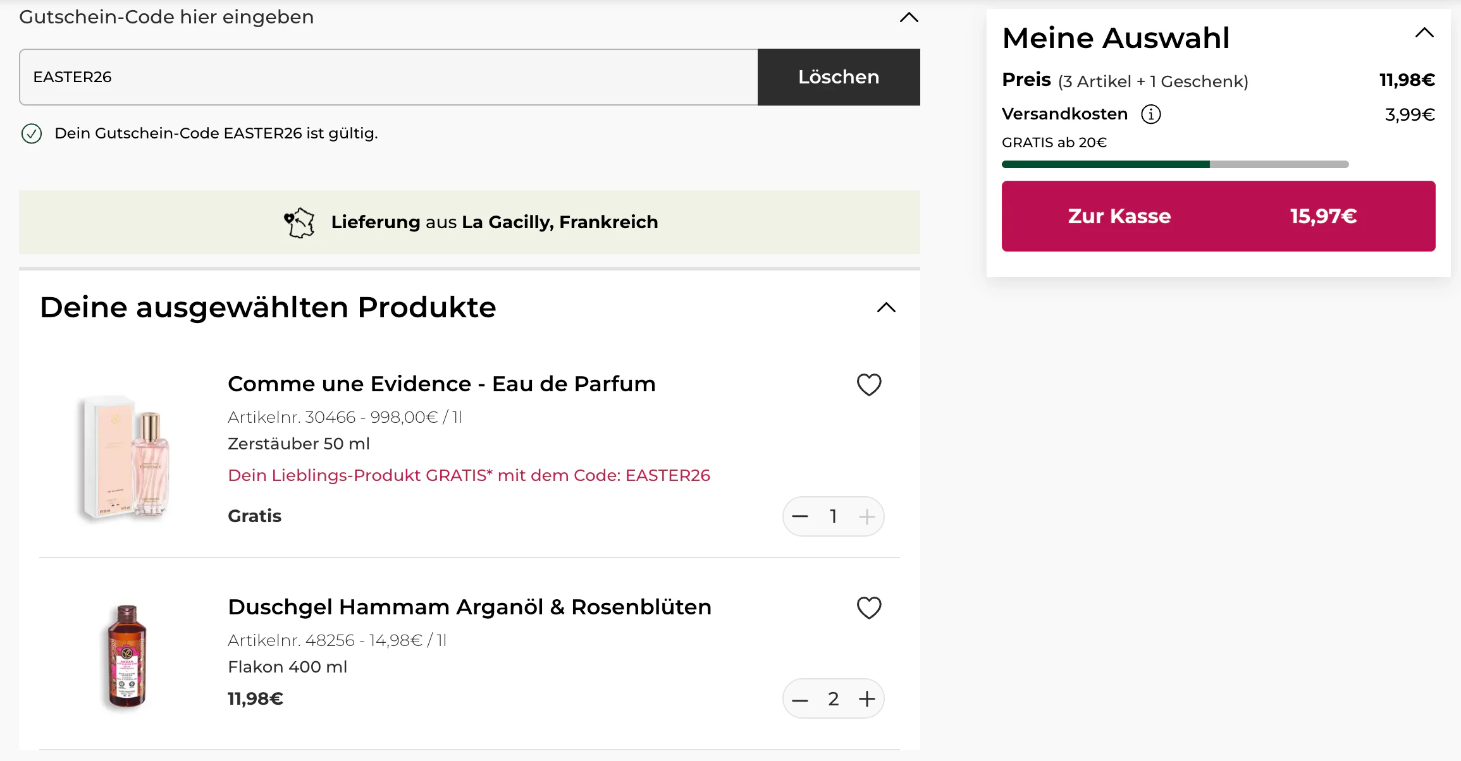1461x761 pixels.
Task: Open Comme une Evidence product thumbnail
Action: [126, 458]
